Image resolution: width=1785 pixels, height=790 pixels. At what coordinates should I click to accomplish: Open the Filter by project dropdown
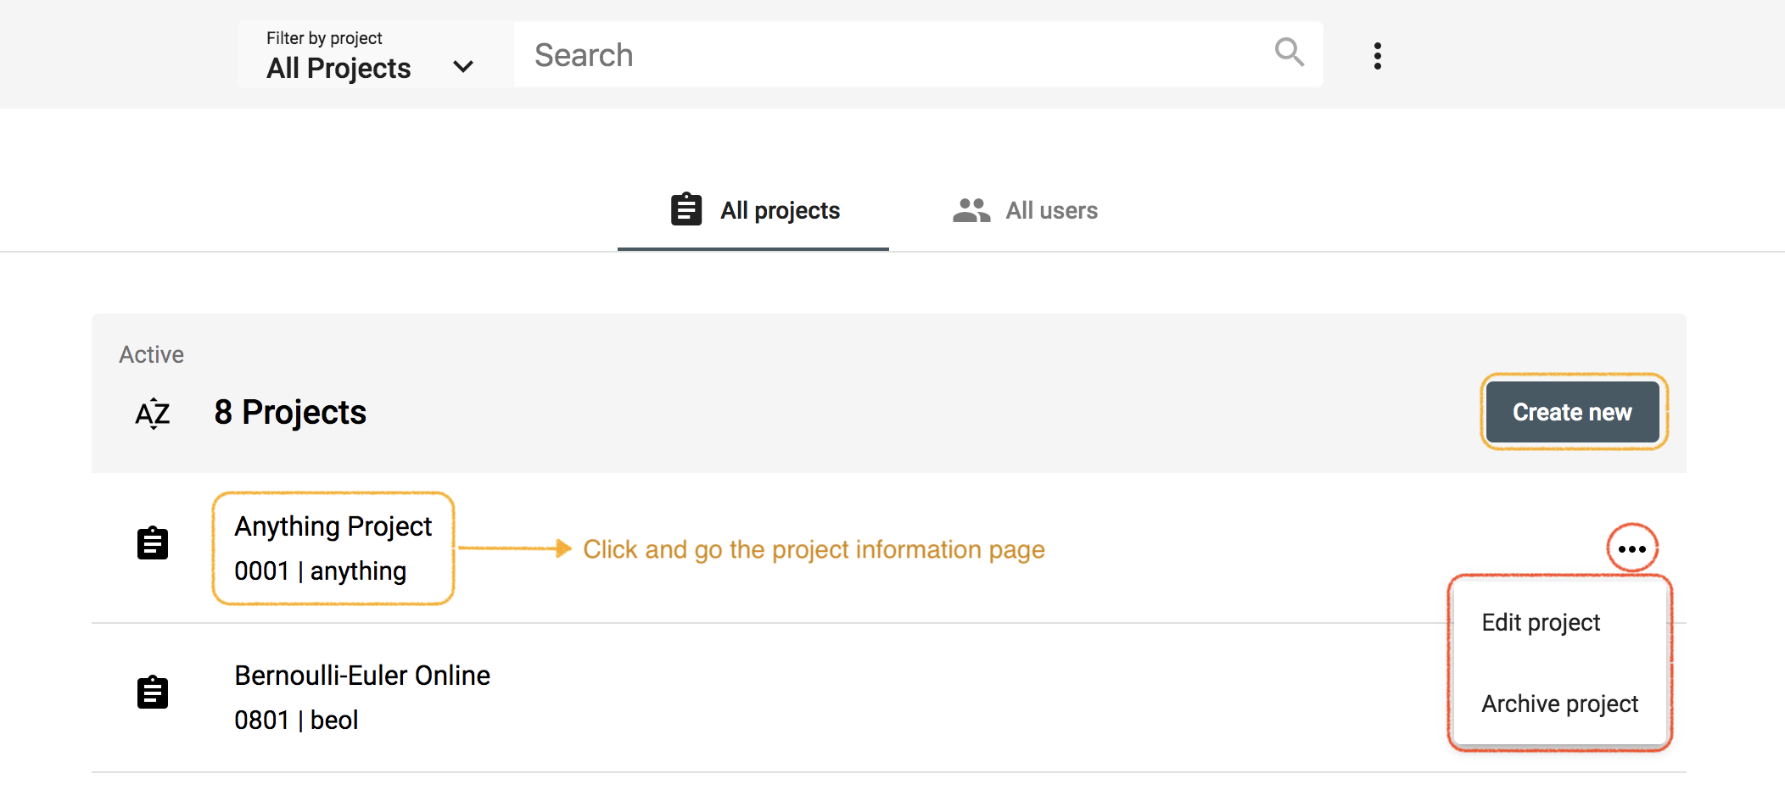[x=365, y=56]
